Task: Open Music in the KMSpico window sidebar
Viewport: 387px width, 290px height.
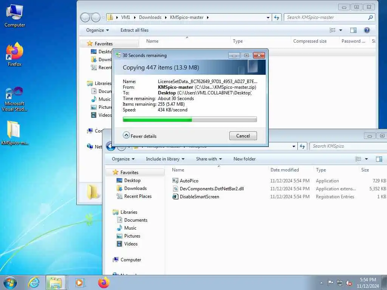Action: (130, 228)
